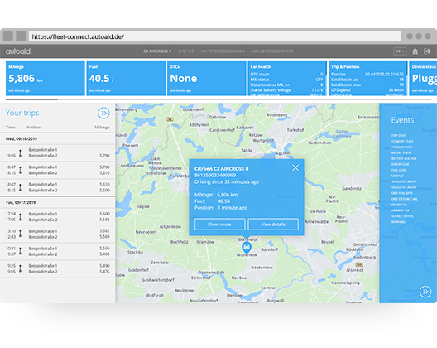The image size is (437, 348).
Task: Close the Citroen C3 AIRCROSS II popup
Action: [295, 167]
